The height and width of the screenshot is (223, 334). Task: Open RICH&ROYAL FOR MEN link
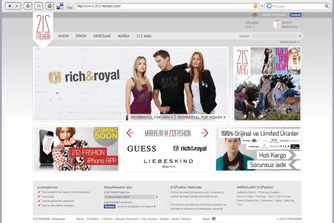click(x=151, y=117)
